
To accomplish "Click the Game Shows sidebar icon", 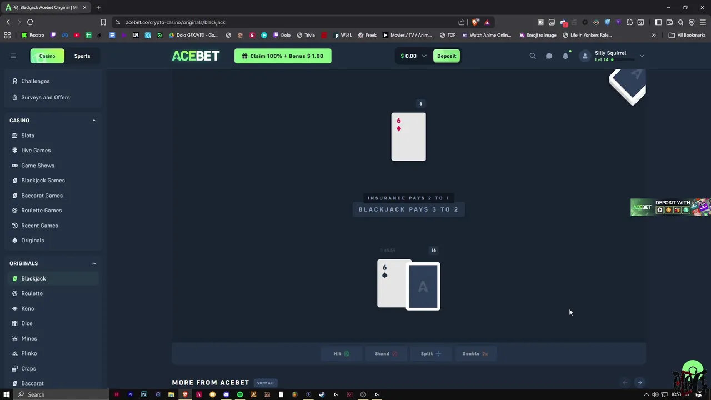I will 15,166.
